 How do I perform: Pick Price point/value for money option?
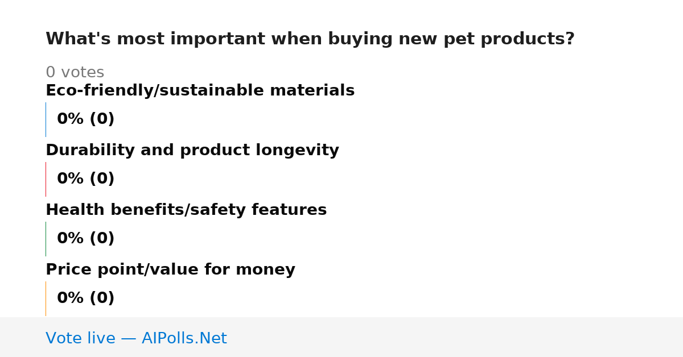point(170,270)
